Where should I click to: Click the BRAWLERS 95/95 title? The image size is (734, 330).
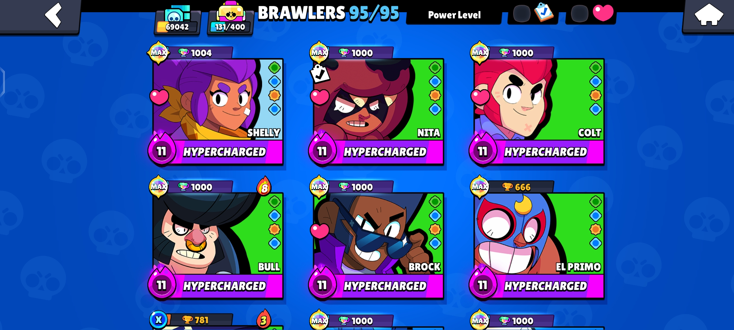pyautogui.click(x=328, y=13)
